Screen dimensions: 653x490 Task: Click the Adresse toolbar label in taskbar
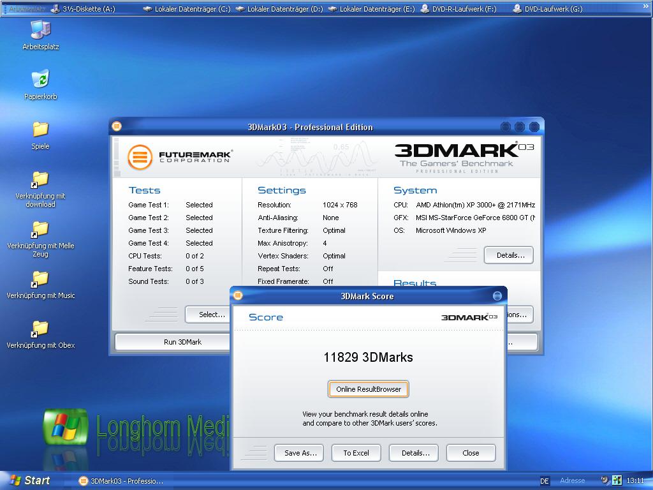(572, 480)
